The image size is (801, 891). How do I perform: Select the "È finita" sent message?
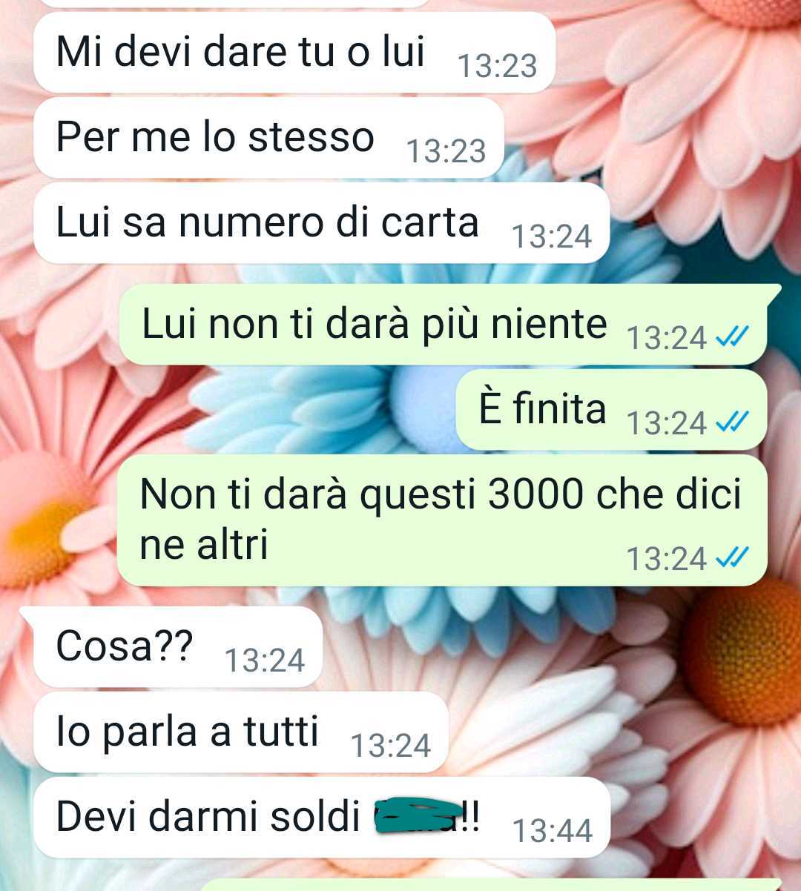coord(611,410)
